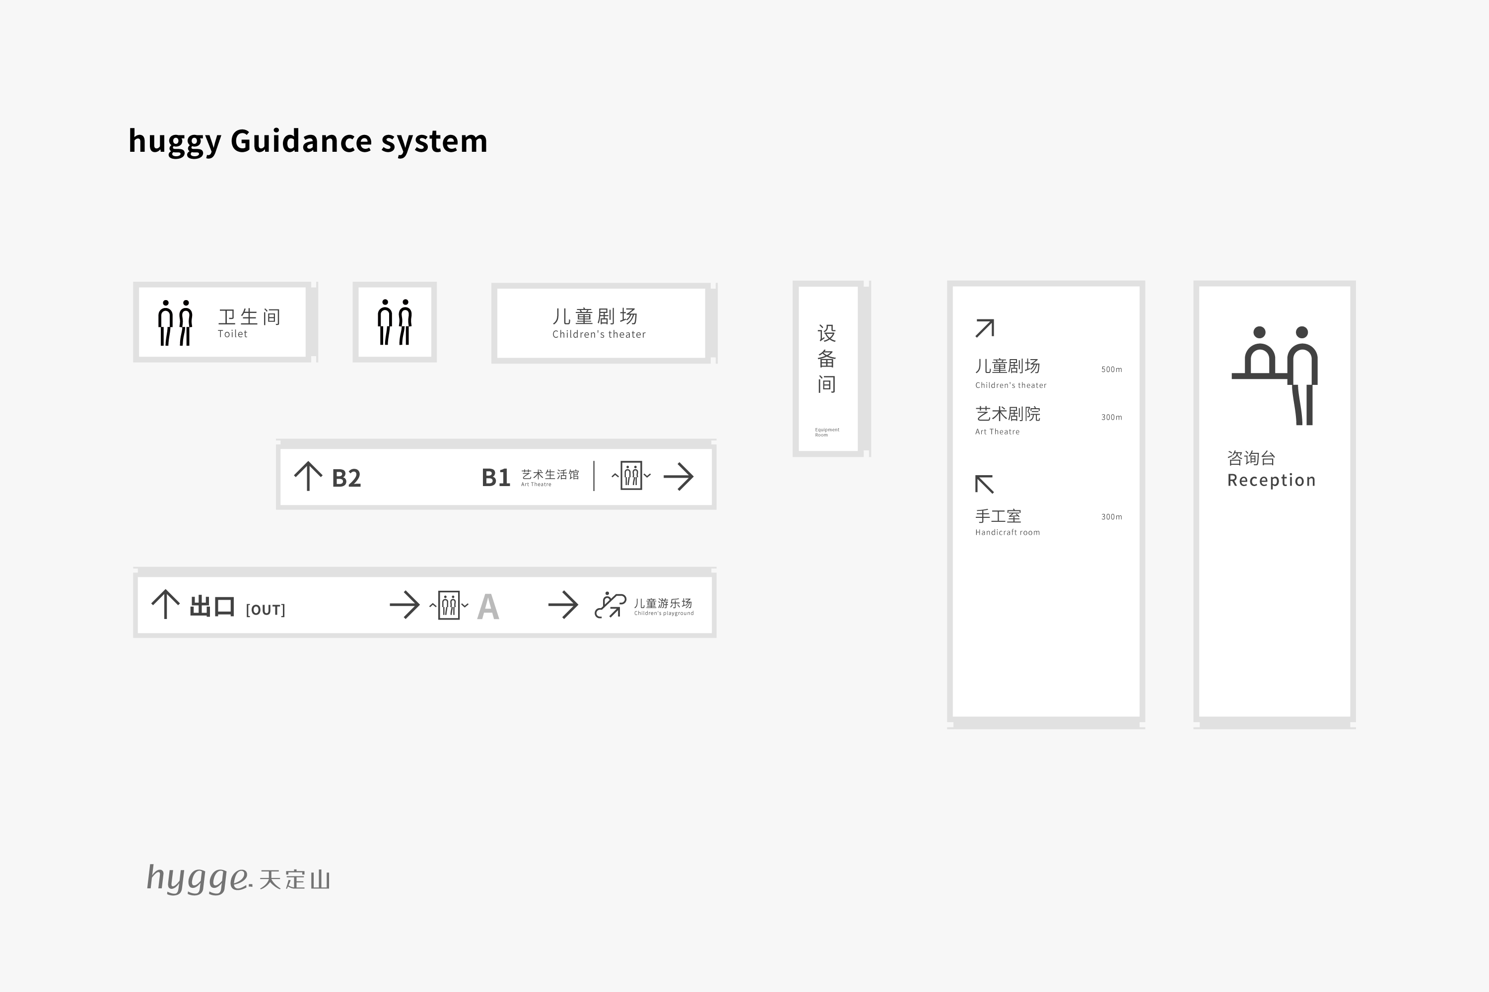Click the restroom people icon beside Toilet label
1489x992 pixels.
click(175, 323)
